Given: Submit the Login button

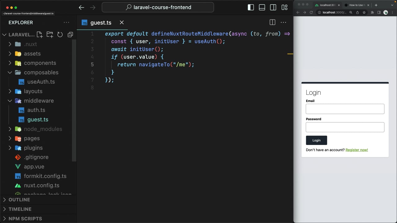Looking at the screenshot, I should 316,140.
